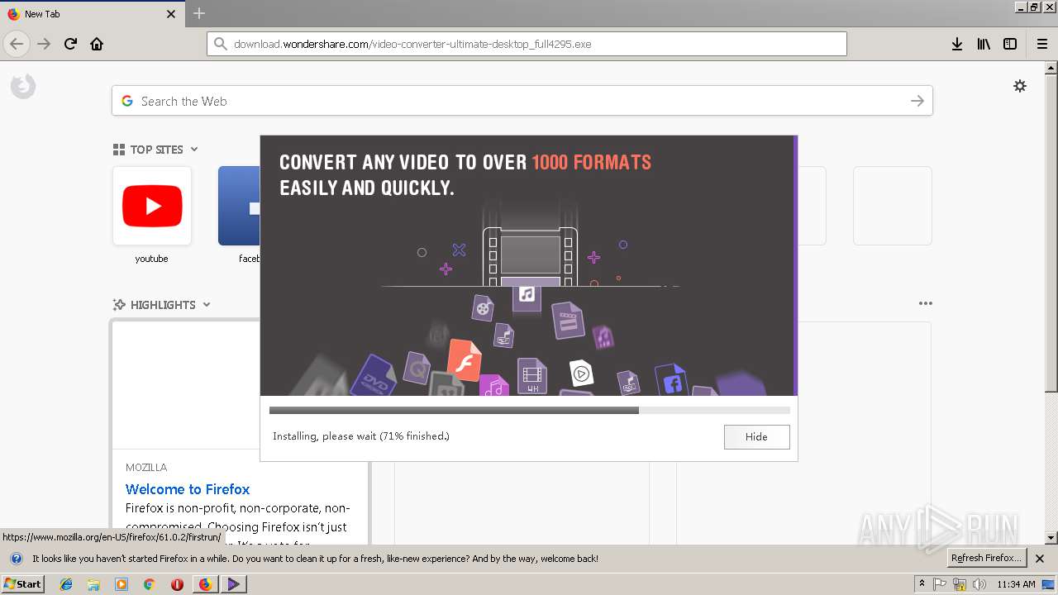
Task: Toggle the sidebar view icon
Action: (x=1010, y=44)
